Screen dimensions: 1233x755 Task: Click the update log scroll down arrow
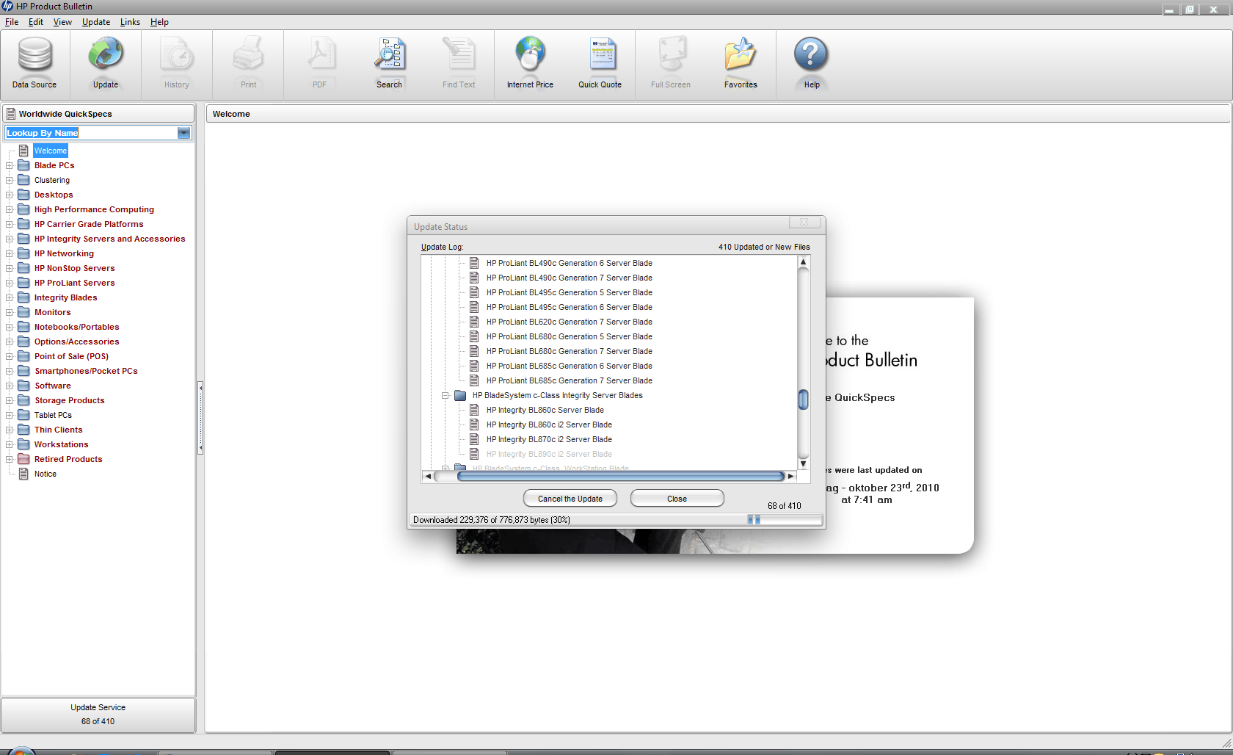[x=804, y=463]
